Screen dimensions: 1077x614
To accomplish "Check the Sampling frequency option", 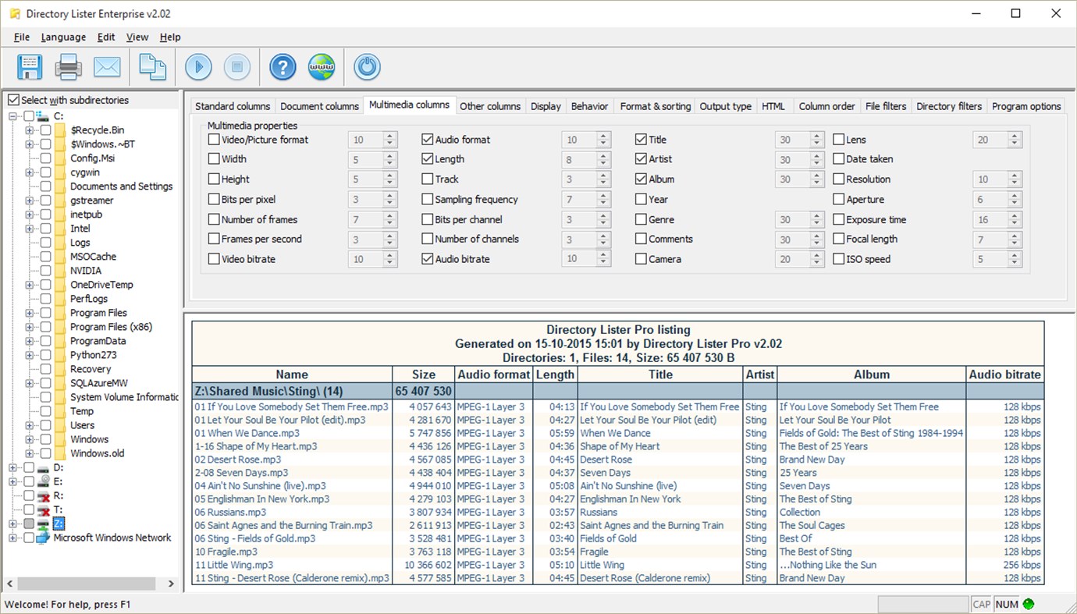I will [x=428, y=199].
